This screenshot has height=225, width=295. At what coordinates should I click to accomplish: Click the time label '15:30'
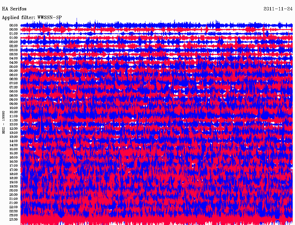[14, 153]
